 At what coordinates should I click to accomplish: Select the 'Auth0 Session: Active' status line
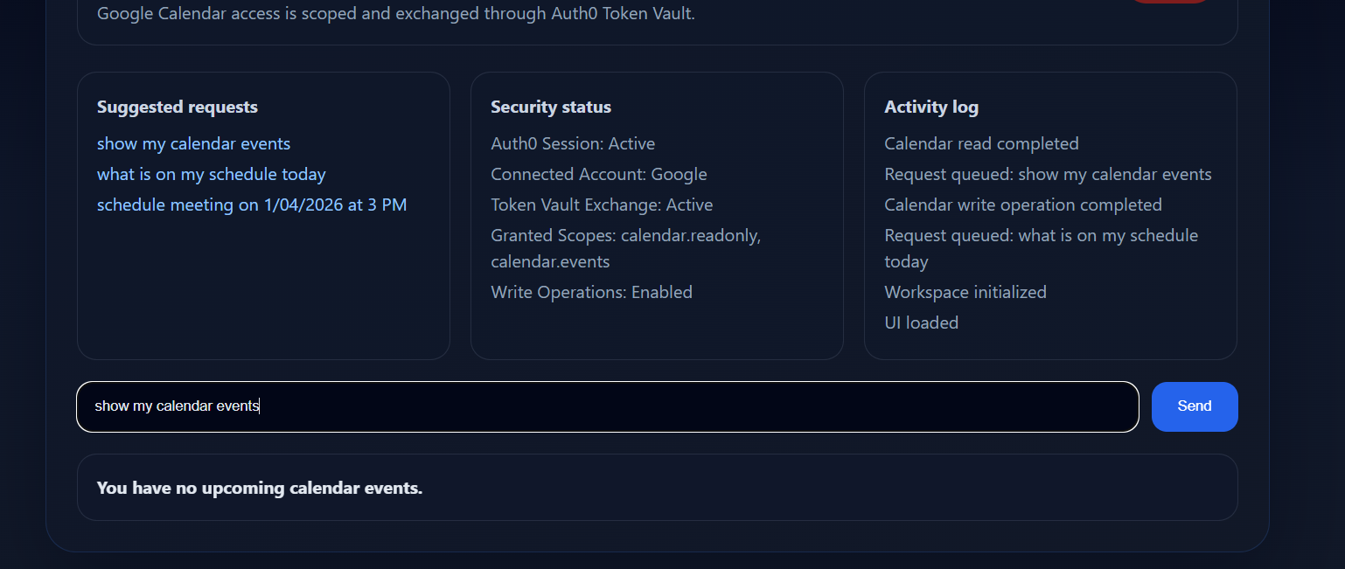(573, 143)
